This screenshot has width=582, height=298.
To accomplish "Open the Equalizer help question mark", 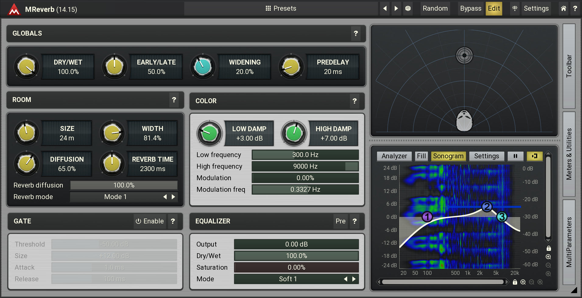I will point(354,221).
